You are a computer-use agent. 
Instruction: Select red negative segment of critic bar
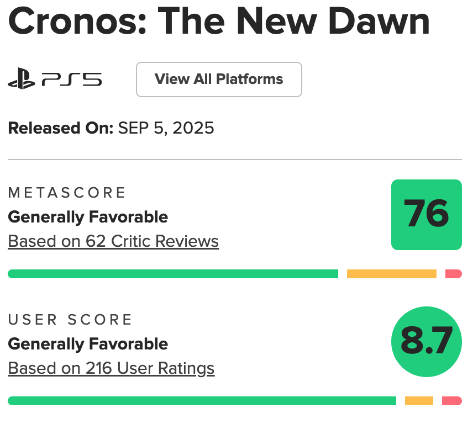coord(454,274)
